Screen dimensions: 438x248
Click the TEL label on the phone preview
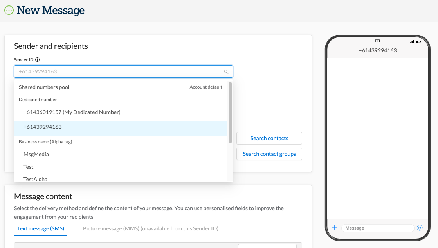378,41
